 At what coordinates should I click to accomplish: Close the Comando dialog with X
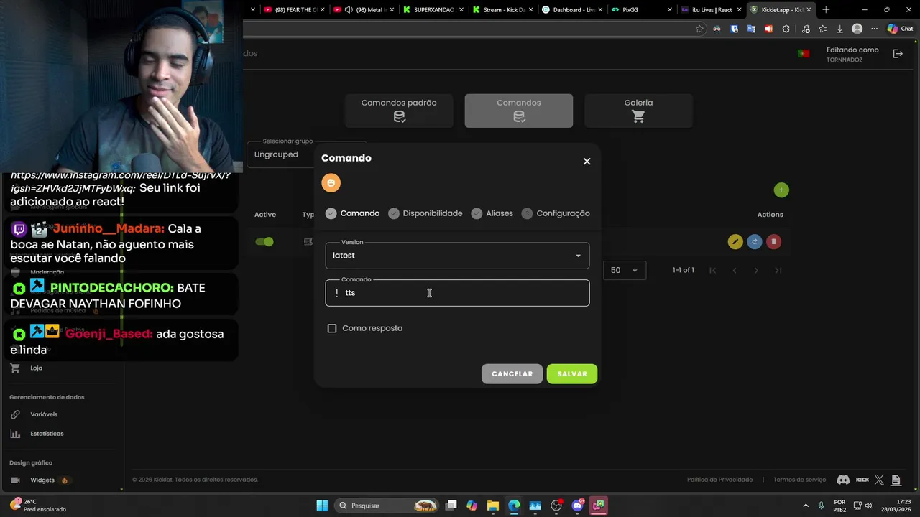586,162
